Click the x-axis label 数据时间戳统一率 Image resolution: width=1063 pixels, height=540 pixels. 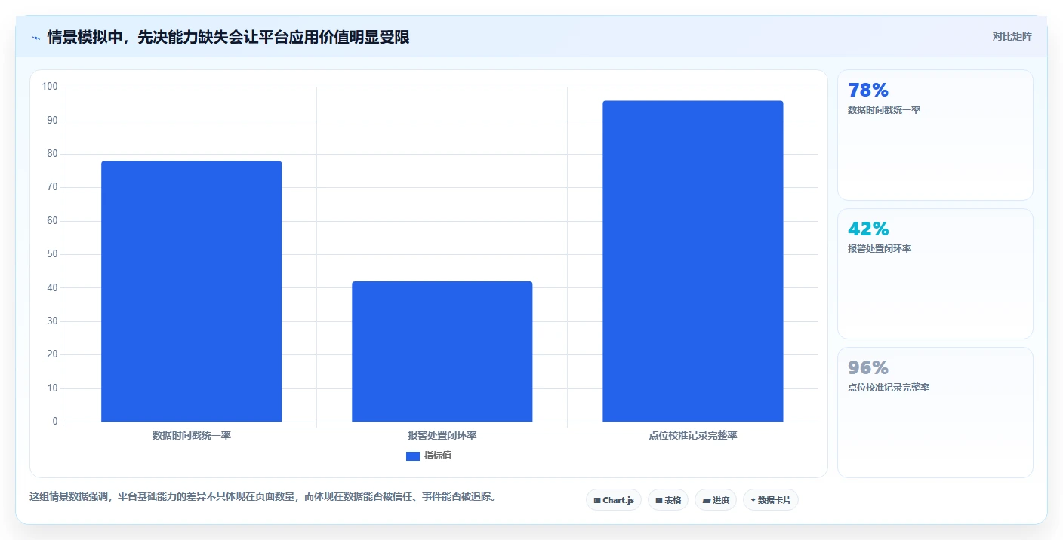click(191, 435)
